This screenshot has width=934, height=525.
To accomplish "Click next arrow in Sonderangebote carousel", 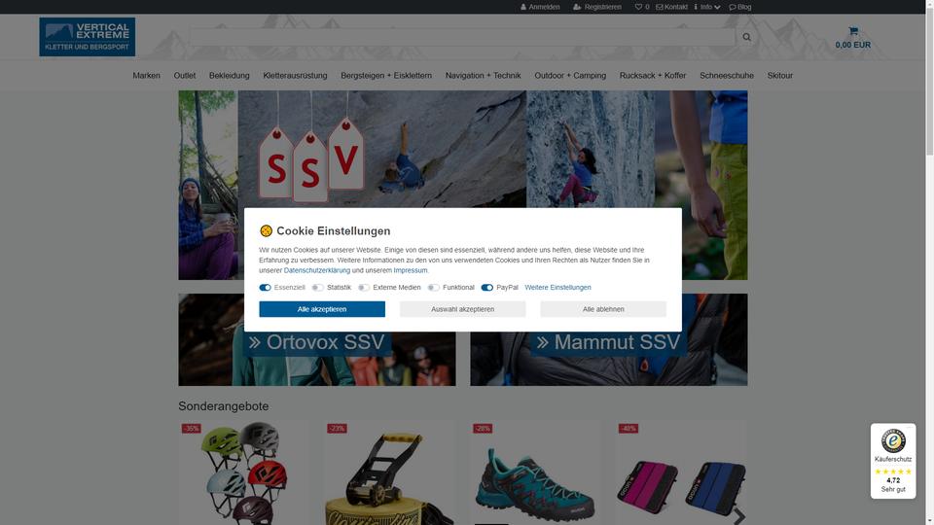I will tap(739, 516).
